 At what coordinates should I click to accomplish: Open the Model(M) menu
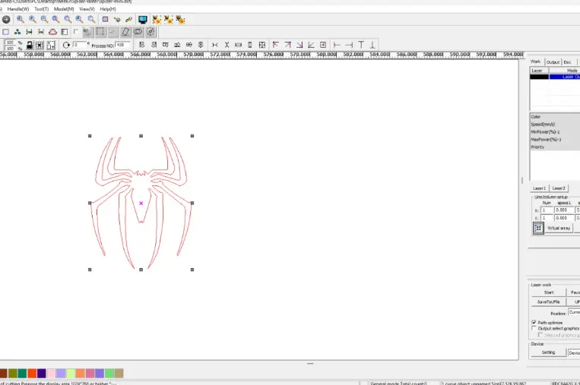click(x=64, y=9)
